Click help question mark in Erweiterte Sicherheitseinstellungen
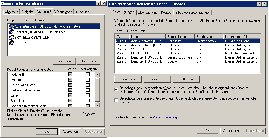 click(259, 3)
